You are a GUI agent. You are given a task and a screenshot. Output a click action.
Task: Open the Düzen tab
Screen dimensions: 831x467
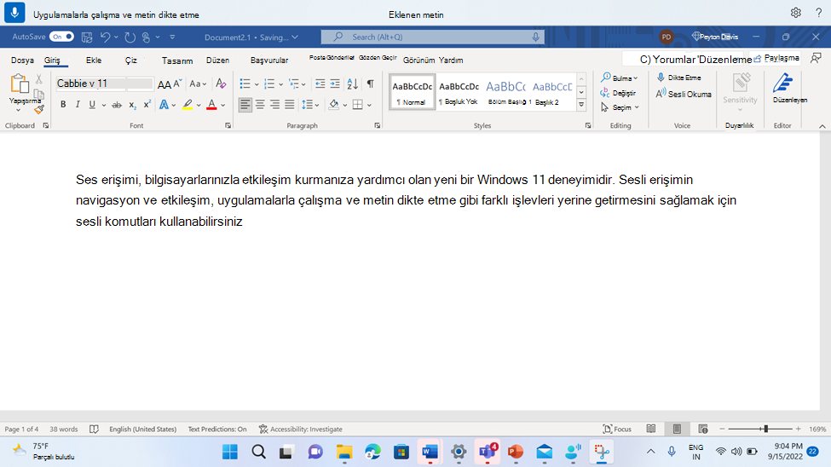click(218, 61)
